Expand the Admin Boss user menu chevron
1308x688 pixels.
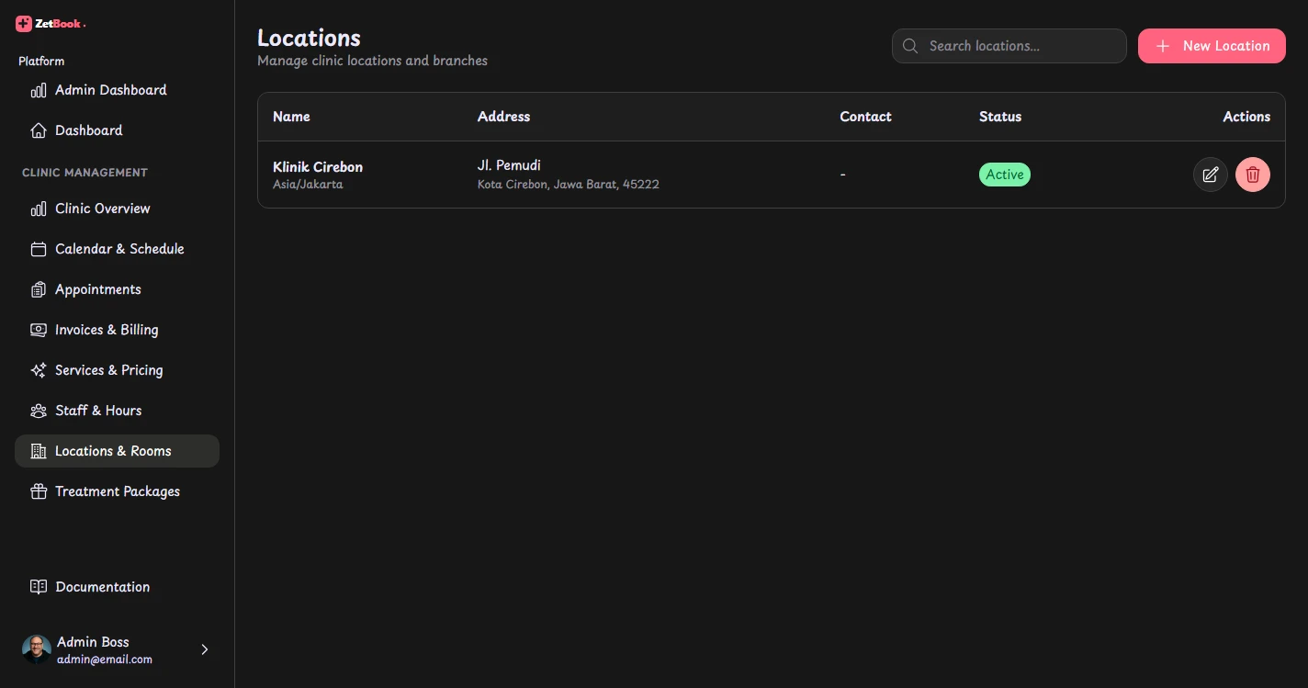(205, 649)
